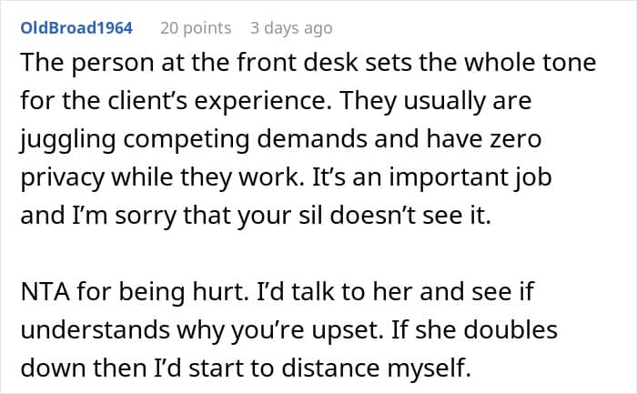Click the line starting with The person
This screenshot has width=637, height=394.
coord(308,64)
